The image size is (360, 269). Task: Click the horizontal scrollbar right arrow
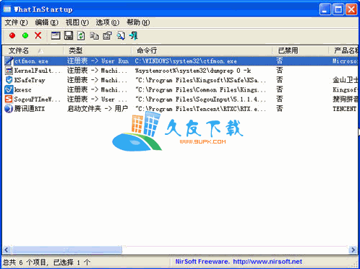(x=353, y=250)
